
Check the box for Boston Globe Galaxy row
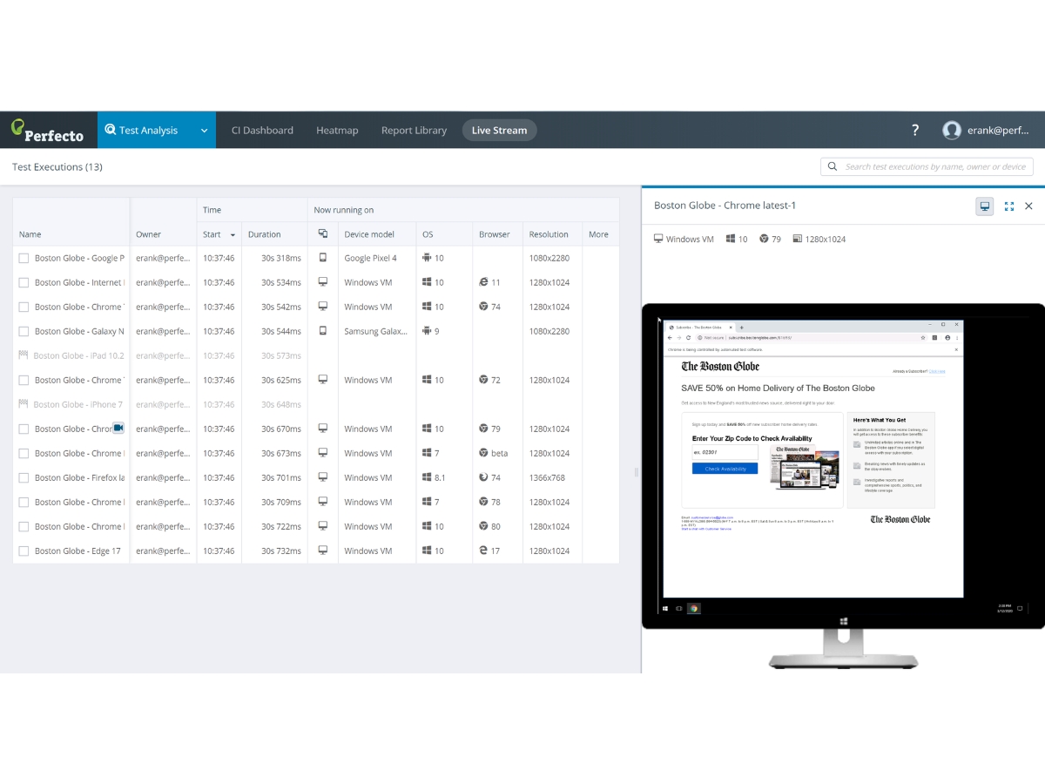pos(24,331)
